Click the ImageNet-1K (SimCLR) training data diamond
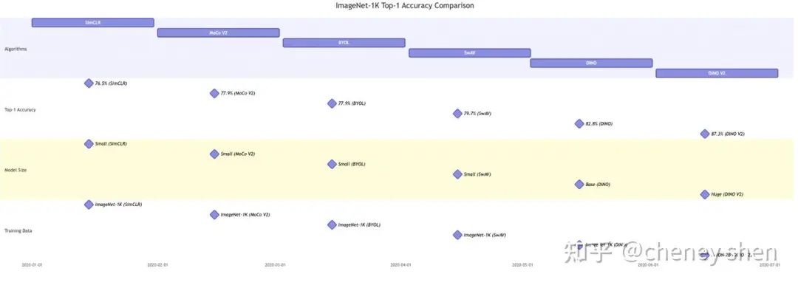 tap(89, 205)
